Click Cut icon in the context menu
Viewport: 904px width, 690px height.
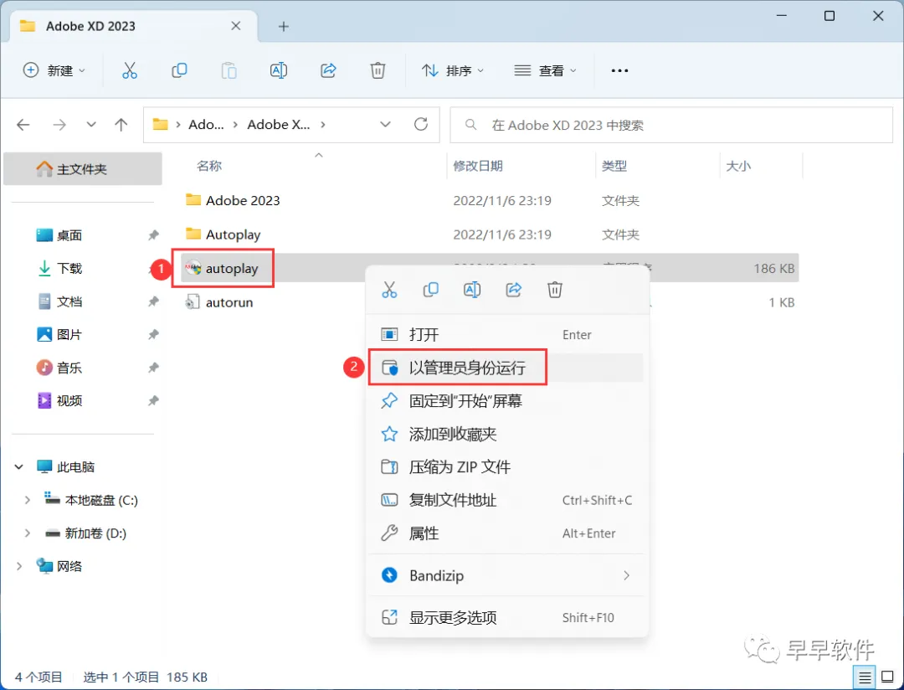coord(389,290)
